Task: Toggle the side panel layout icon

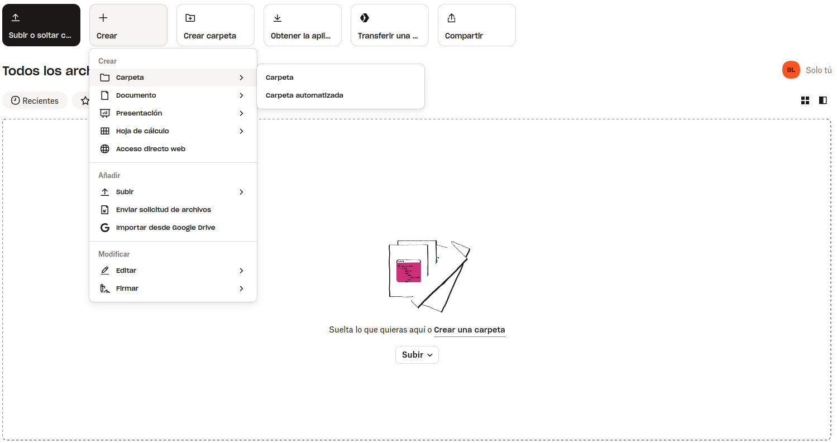Action: (x=822, y=100)
